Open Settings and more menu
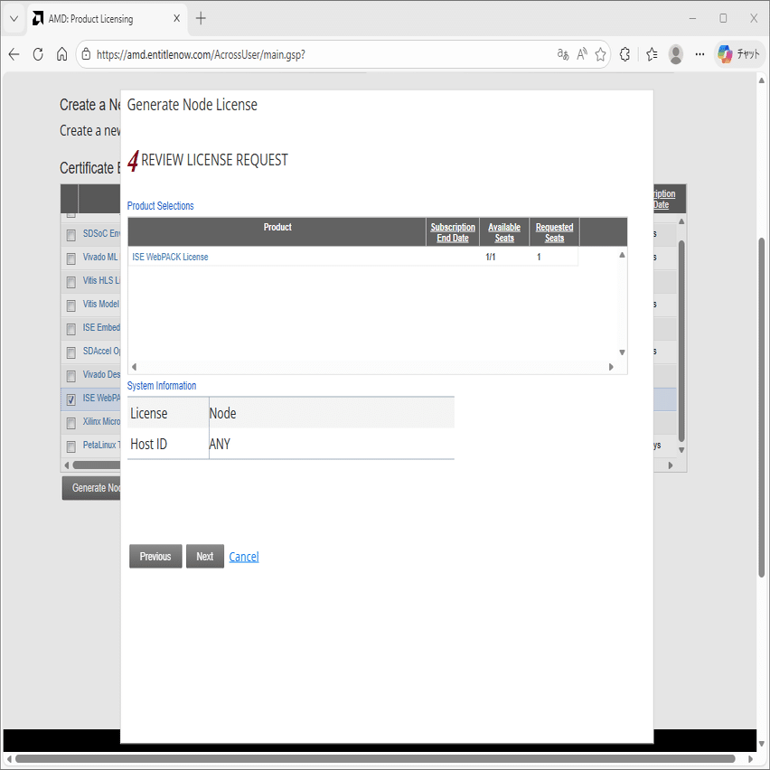The height and width of the screenshot is (770, 770). (x=700, y=54)
